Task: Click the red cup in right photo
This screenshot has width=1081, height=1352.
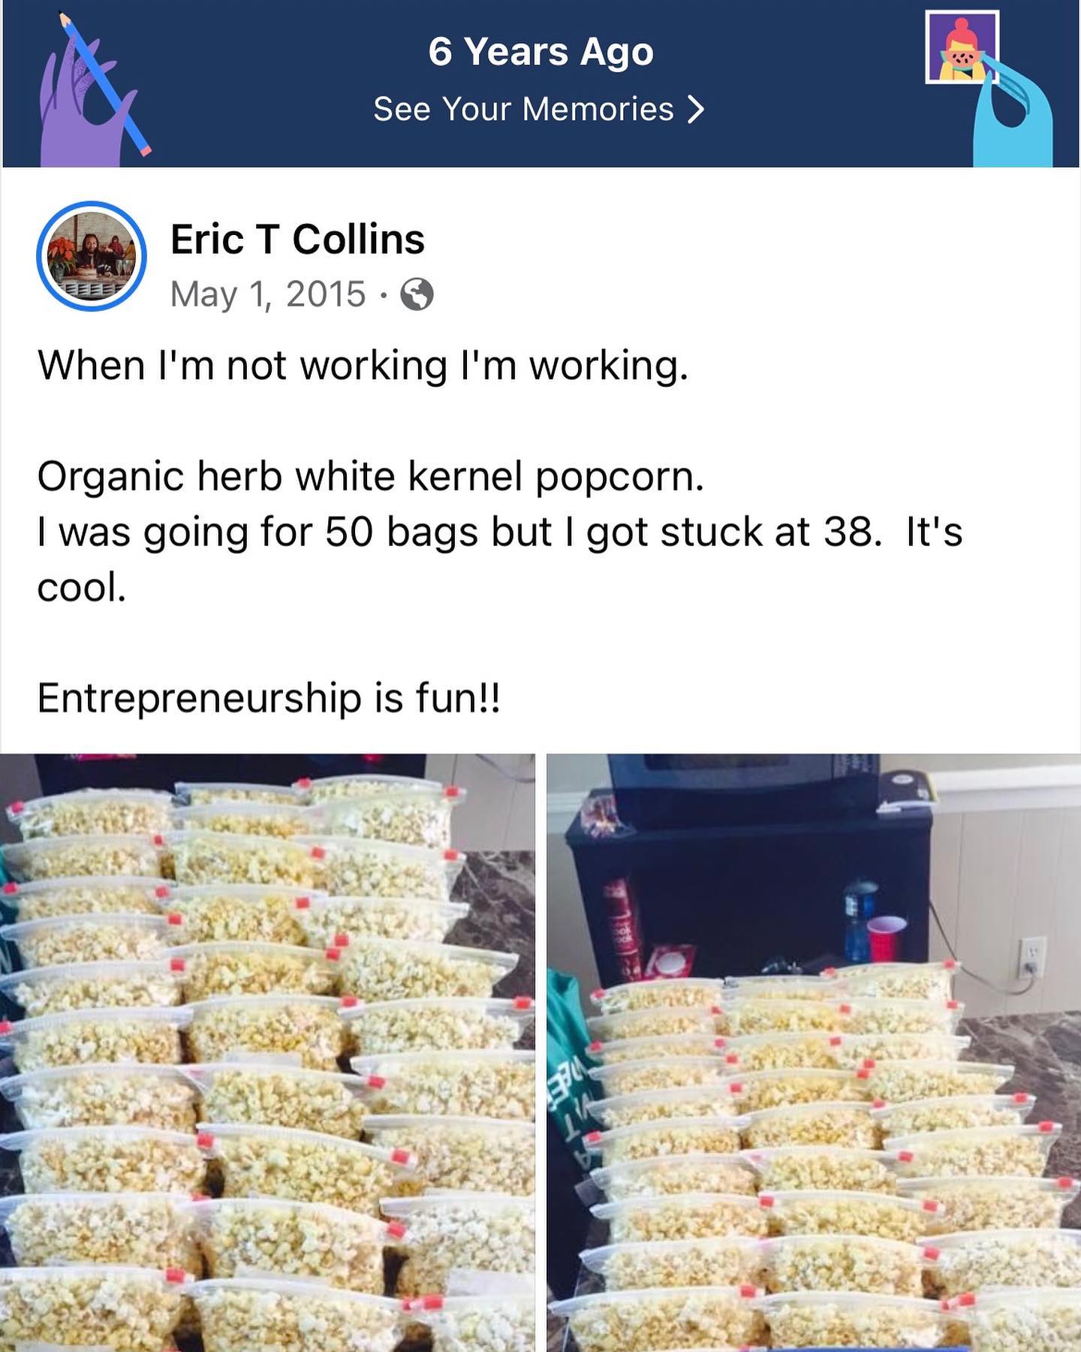Action: (x=887, y=938)
